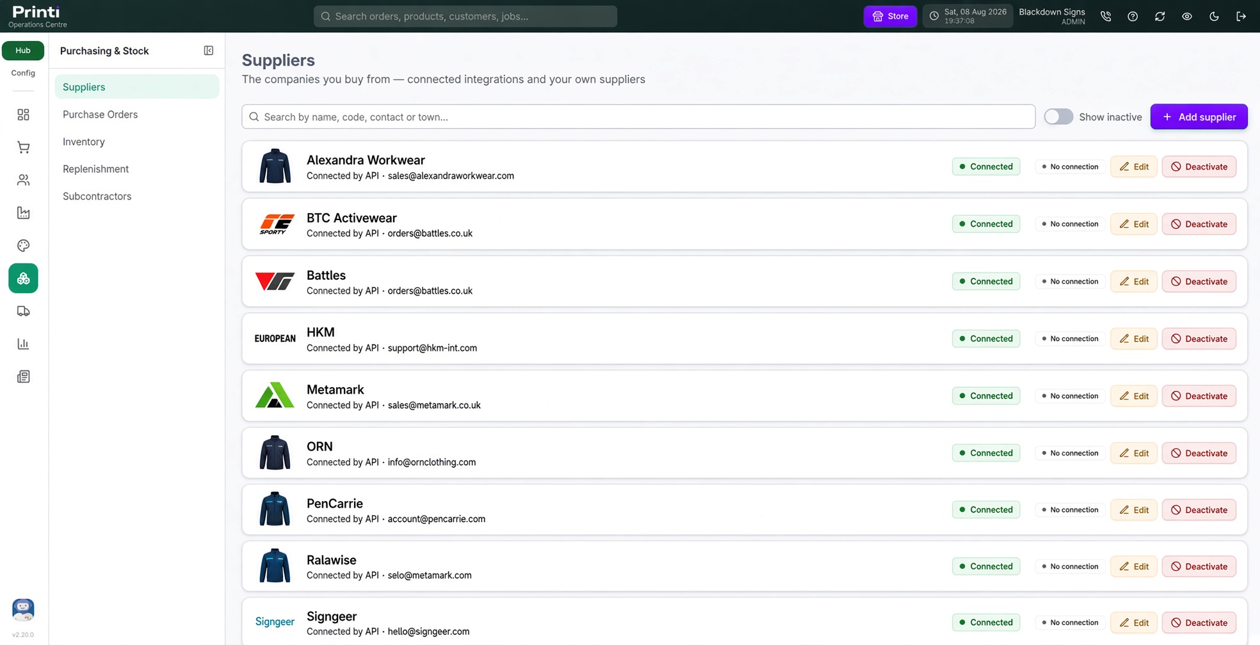Open the help question mark icon
Viewport: 1260px width, 645px height.
[1133, 16]
